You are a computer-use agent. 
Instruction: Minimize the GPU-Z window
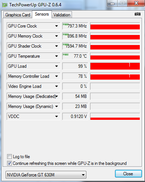tap(112, 3)
